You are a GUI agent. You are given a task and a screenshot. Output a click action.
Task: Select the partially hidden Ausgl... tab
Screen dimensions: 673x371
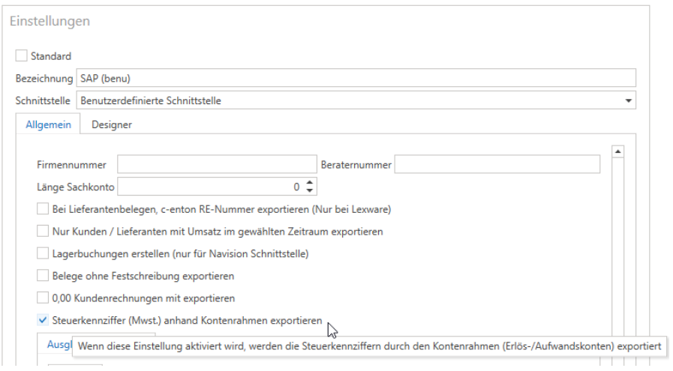59,345
